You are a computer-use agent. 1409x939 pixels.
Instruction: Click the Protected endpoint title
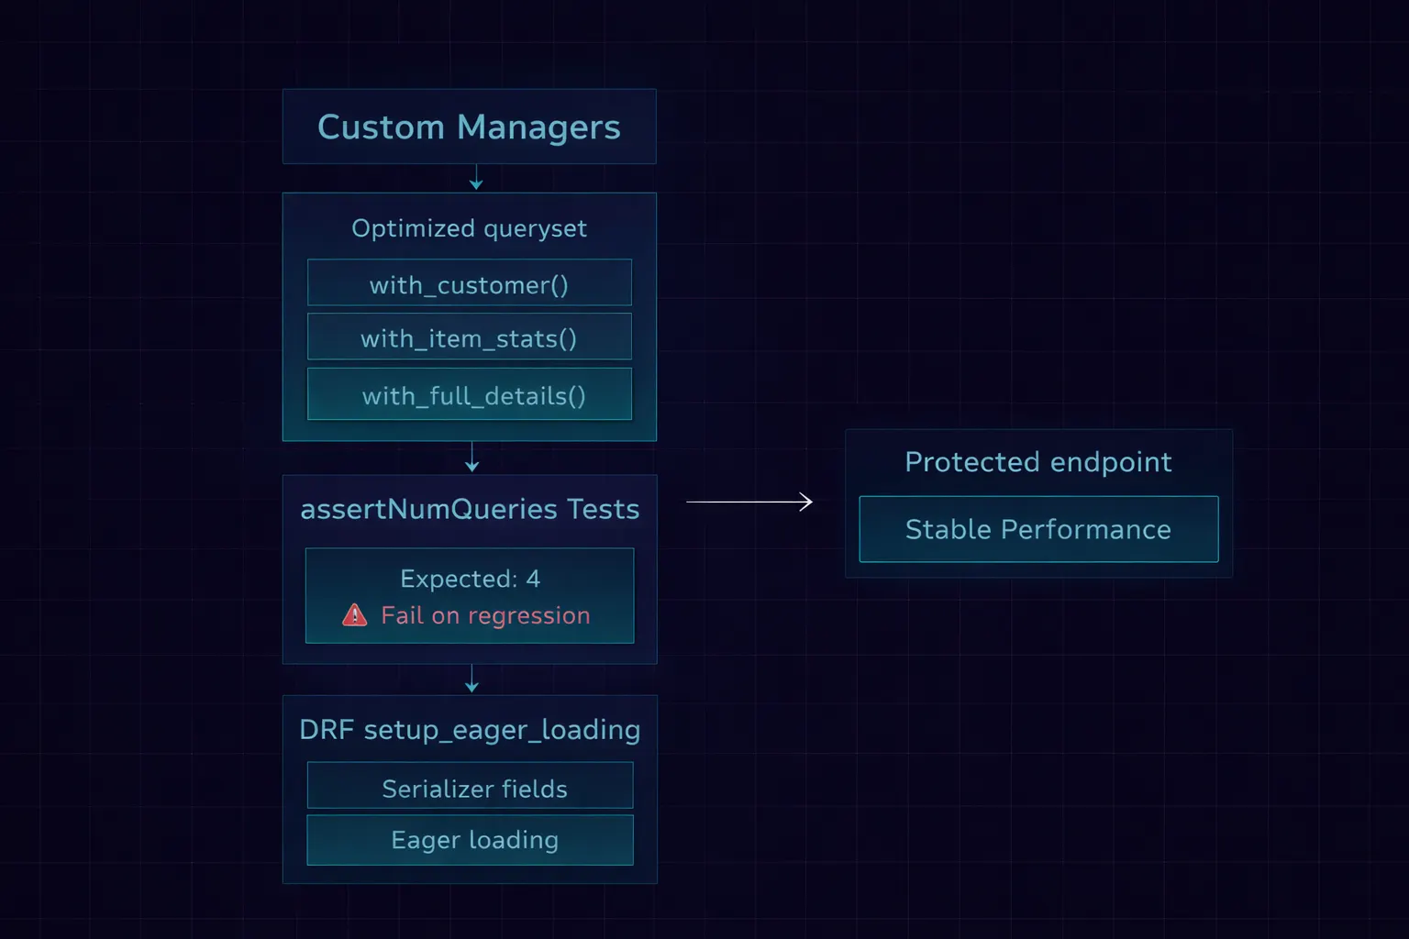point(1037,462)
